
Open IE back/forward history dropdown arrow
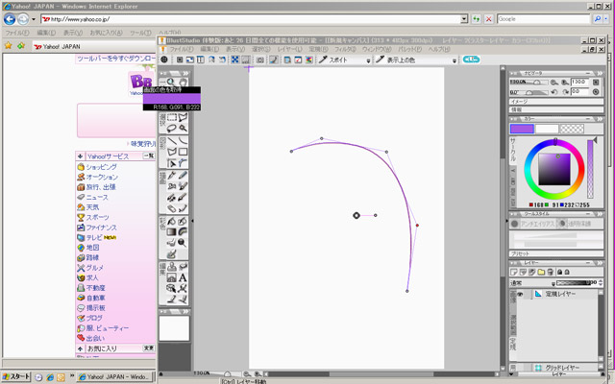tap(34, 19)
